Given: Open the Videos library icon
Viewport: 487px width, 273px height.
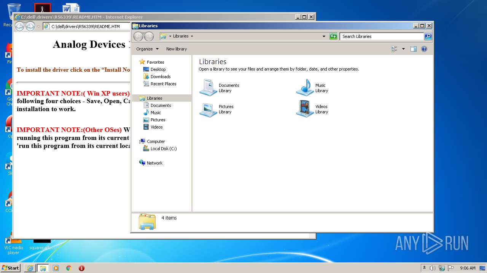Looking at the screenshot, I should pos(305,109).
